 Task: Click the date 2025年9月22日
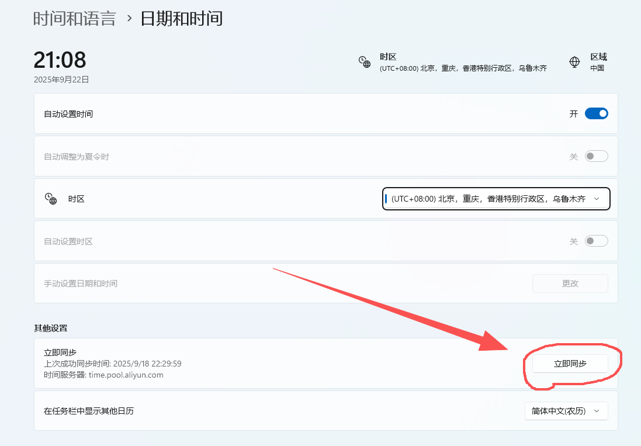(61, 79)
